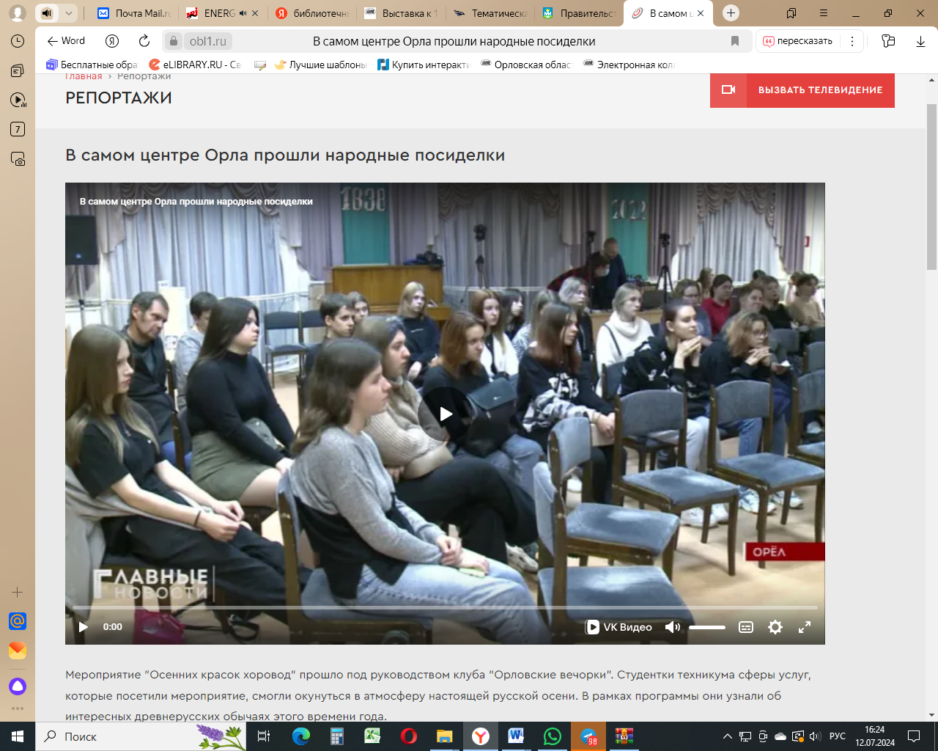Open the eLIBRARY.RU bookmark
Screen dimensions: 938x751
pyautogui.click(x=195, y=65)
